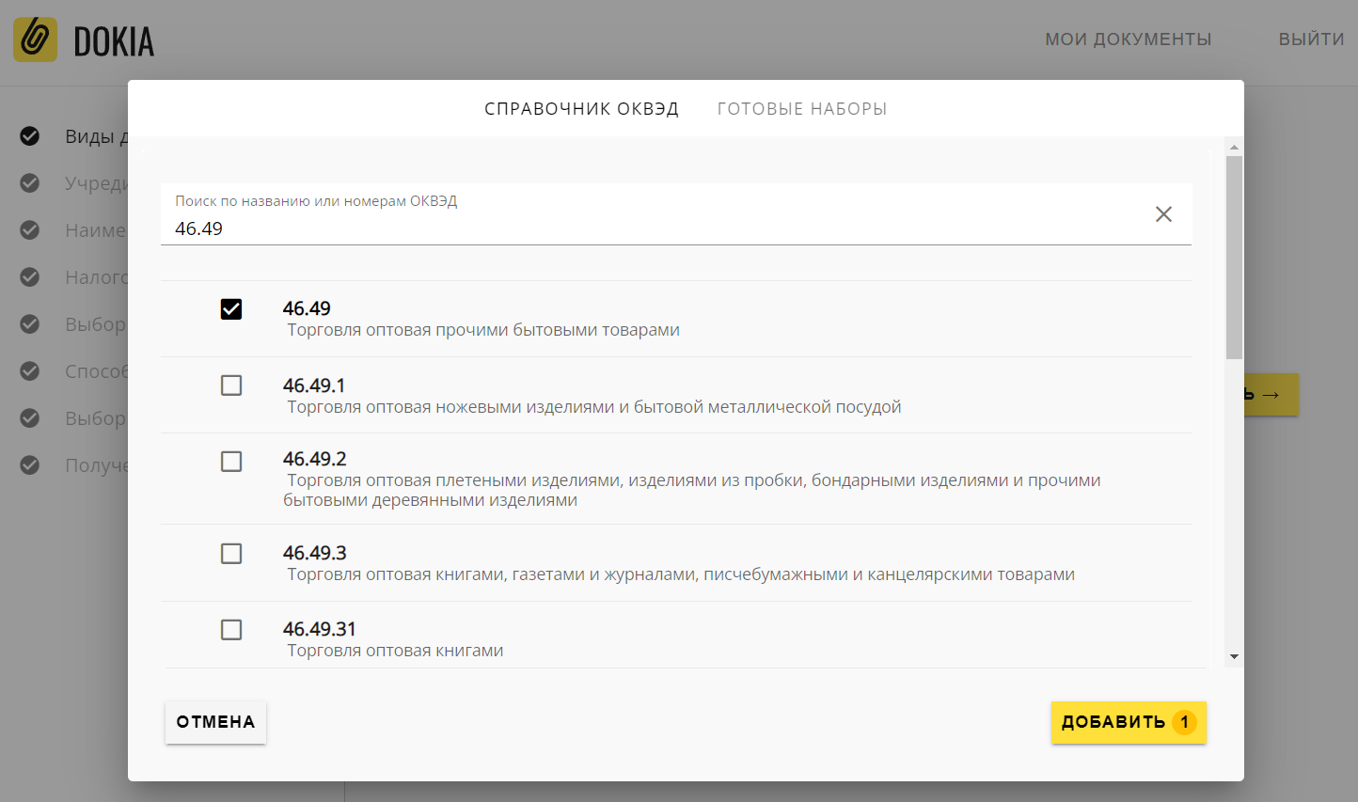
Task: Clear the search field with the X icon
Action: pos(1163,214)
